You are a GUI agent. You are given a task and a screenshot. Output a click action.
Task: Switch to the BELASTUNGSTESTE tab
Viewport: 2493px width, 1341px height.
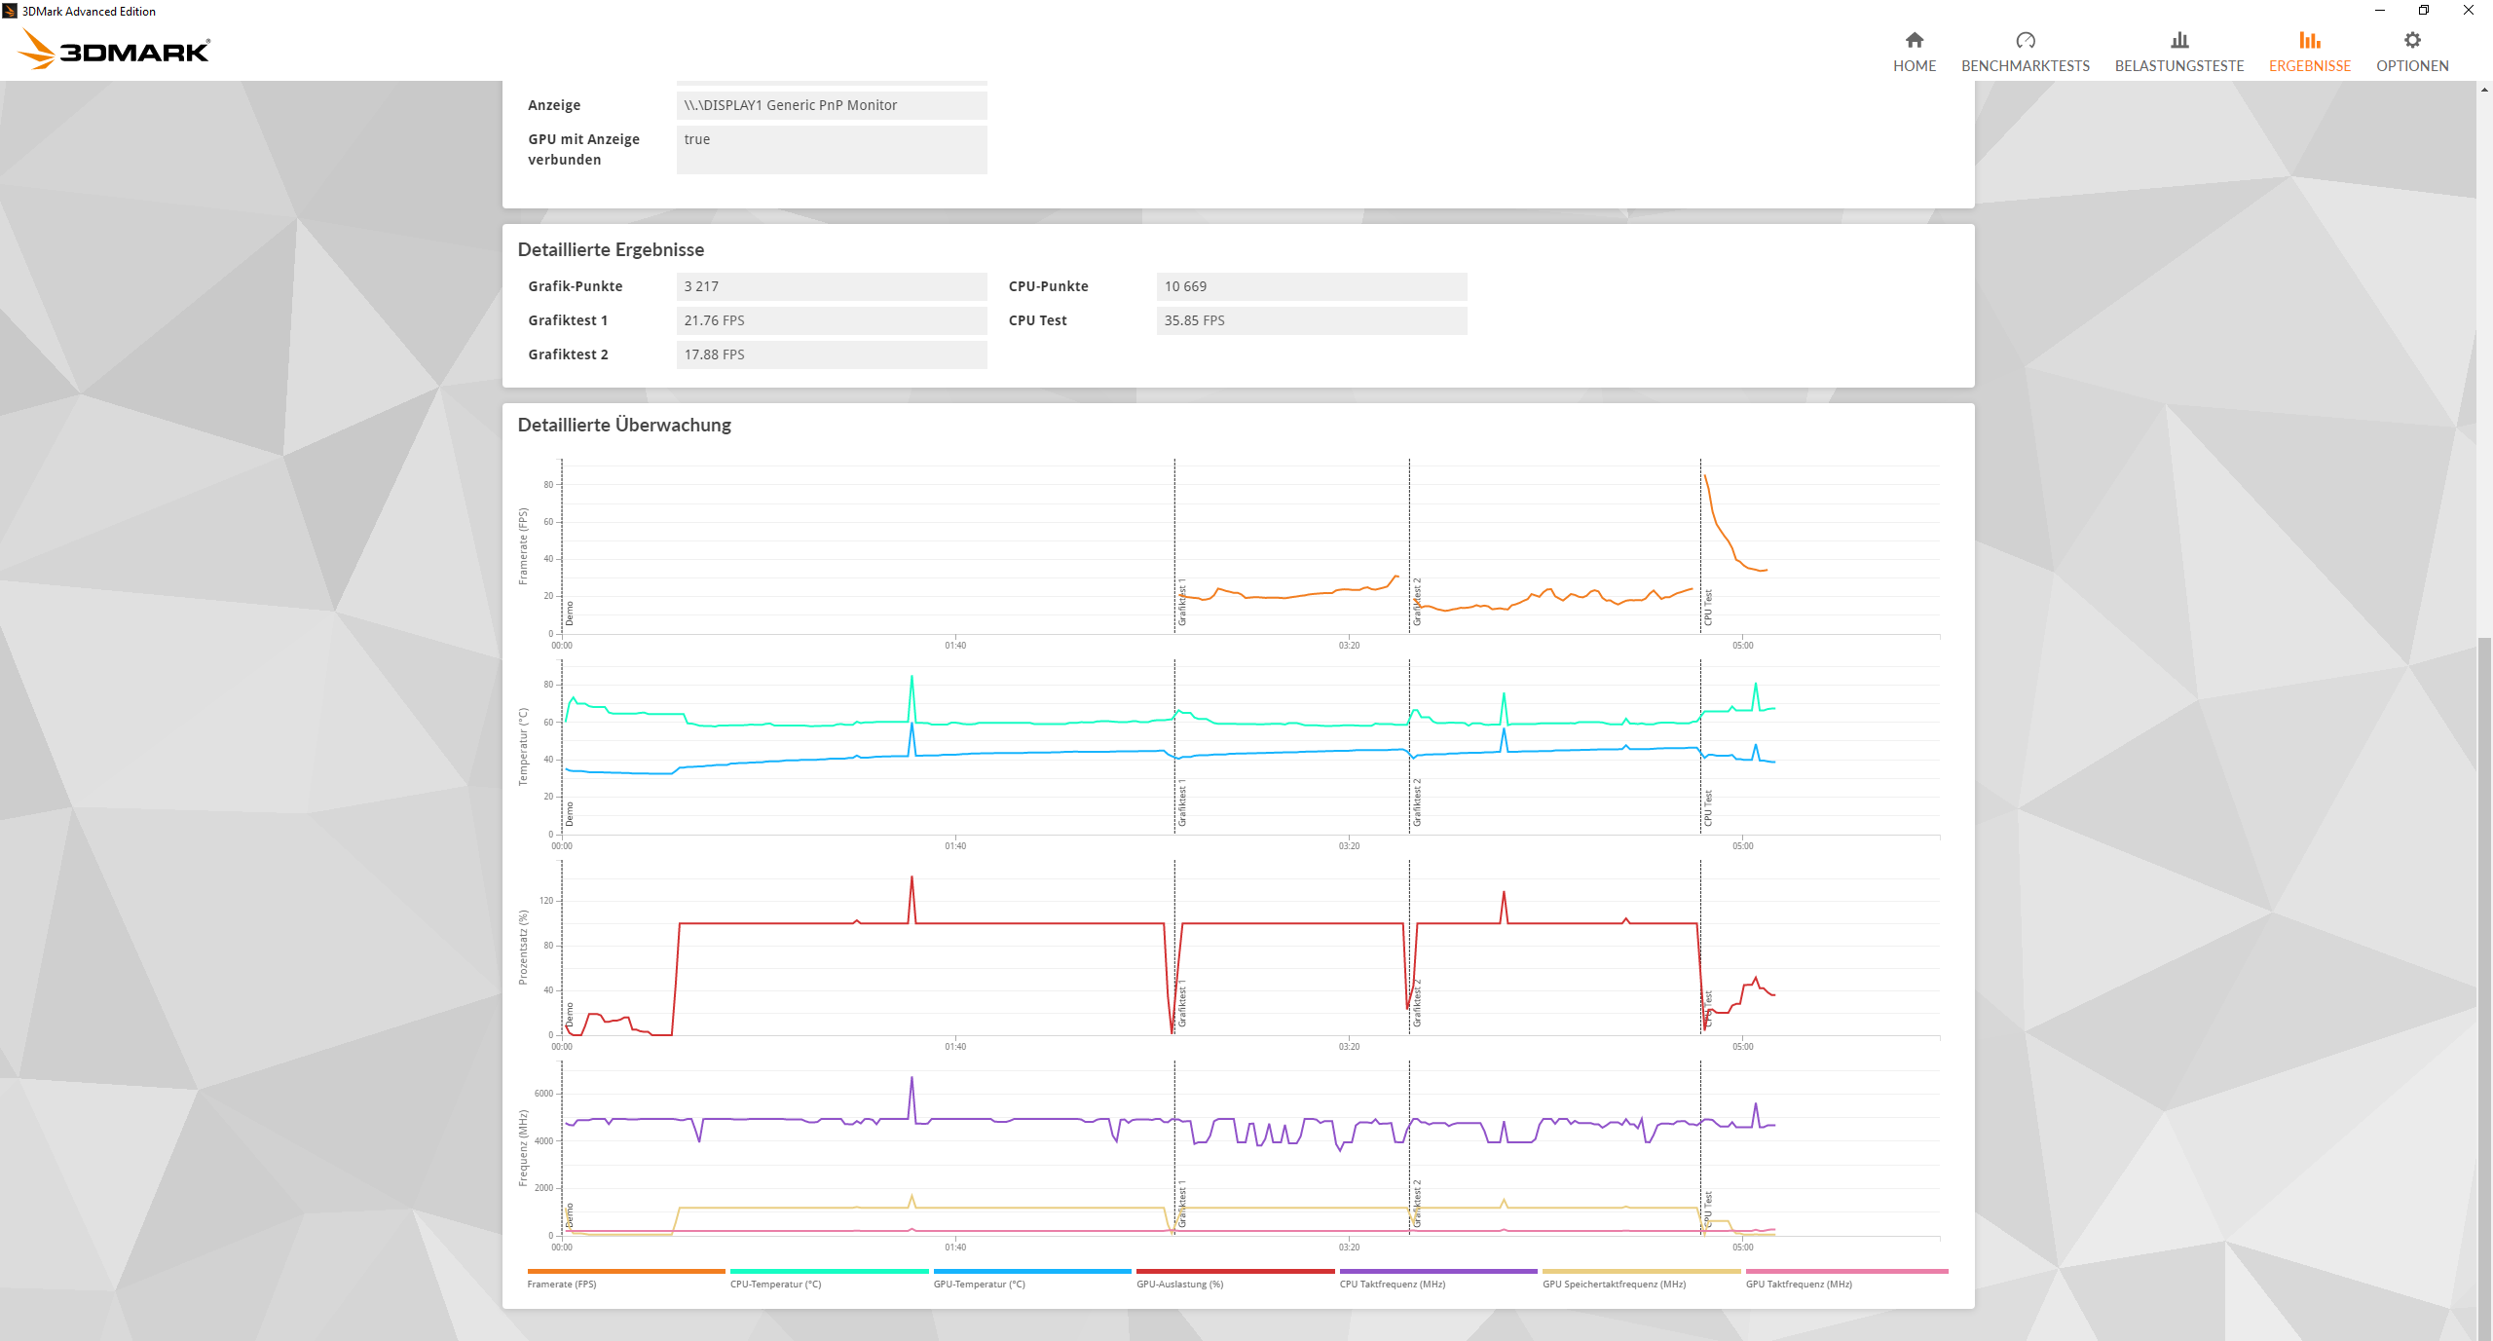pos(2178,65)
